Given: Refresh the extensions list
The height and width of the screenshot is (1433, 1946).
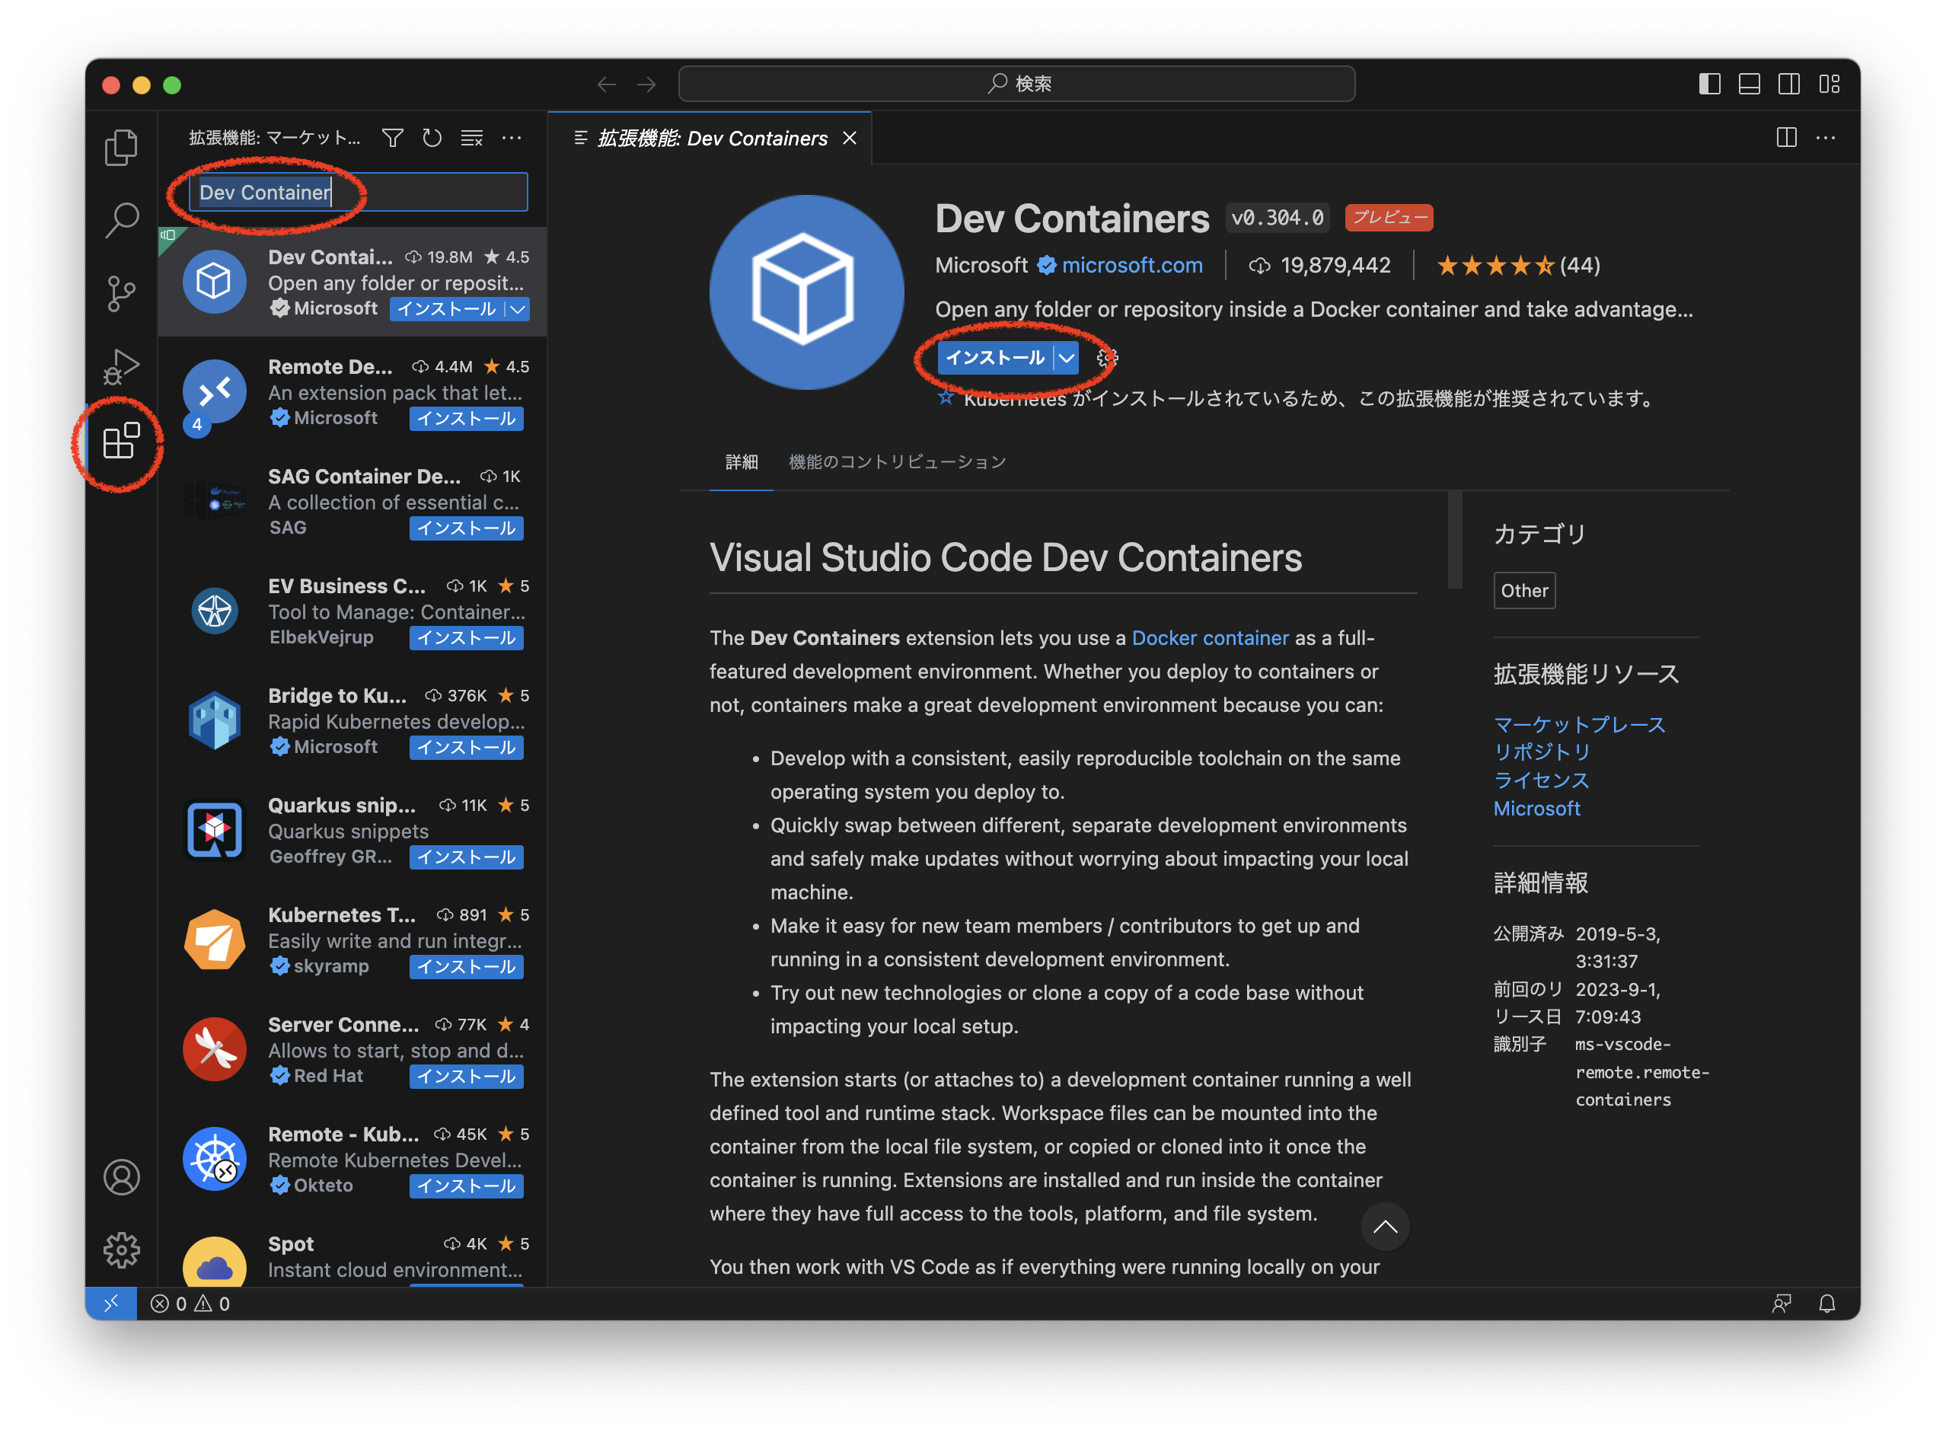Looking at the screenshot, I should [x=432, y=138].
